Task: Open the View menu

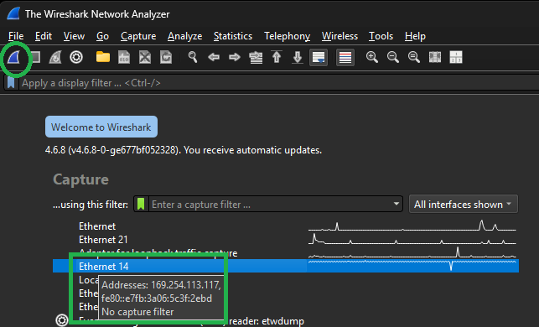Action: pos(74,36)
